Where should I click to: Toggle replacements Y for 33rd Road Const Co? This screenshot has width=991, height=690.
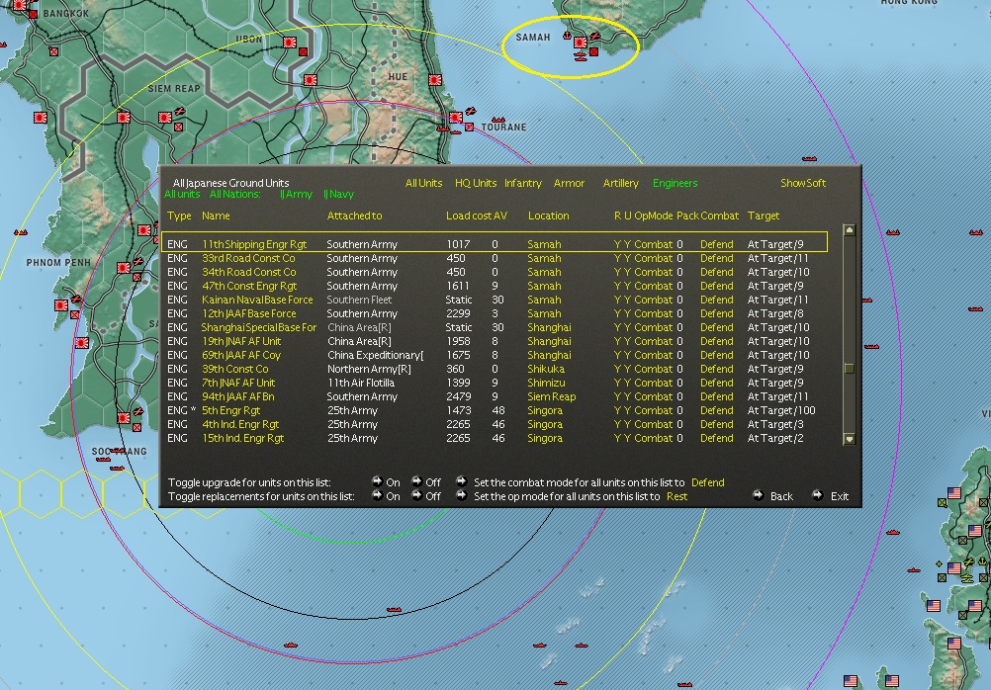tap(617, 258)
